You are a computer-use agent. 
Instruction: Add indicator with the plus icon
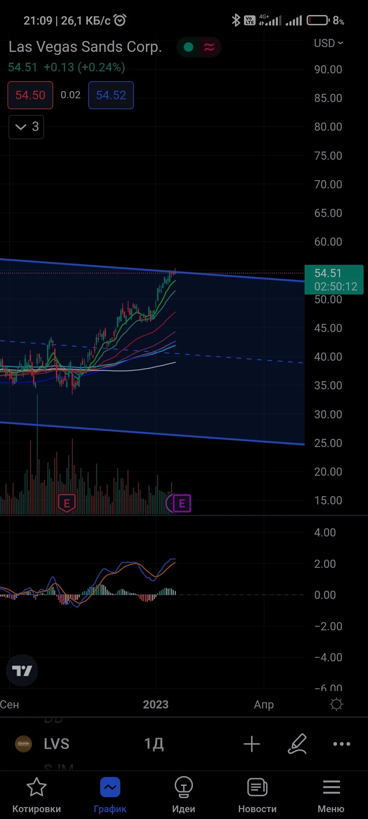[252, 744]
